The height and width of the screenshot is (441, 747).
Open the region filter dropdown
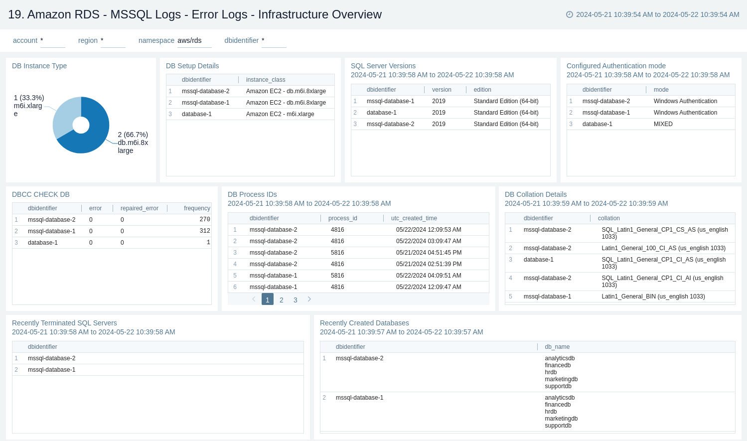pyautogui.click(x=113, y=40)
